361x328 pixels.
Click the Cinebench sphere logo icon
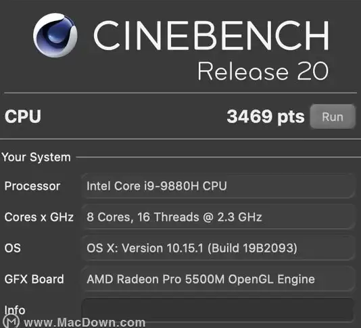coord(55,35)
